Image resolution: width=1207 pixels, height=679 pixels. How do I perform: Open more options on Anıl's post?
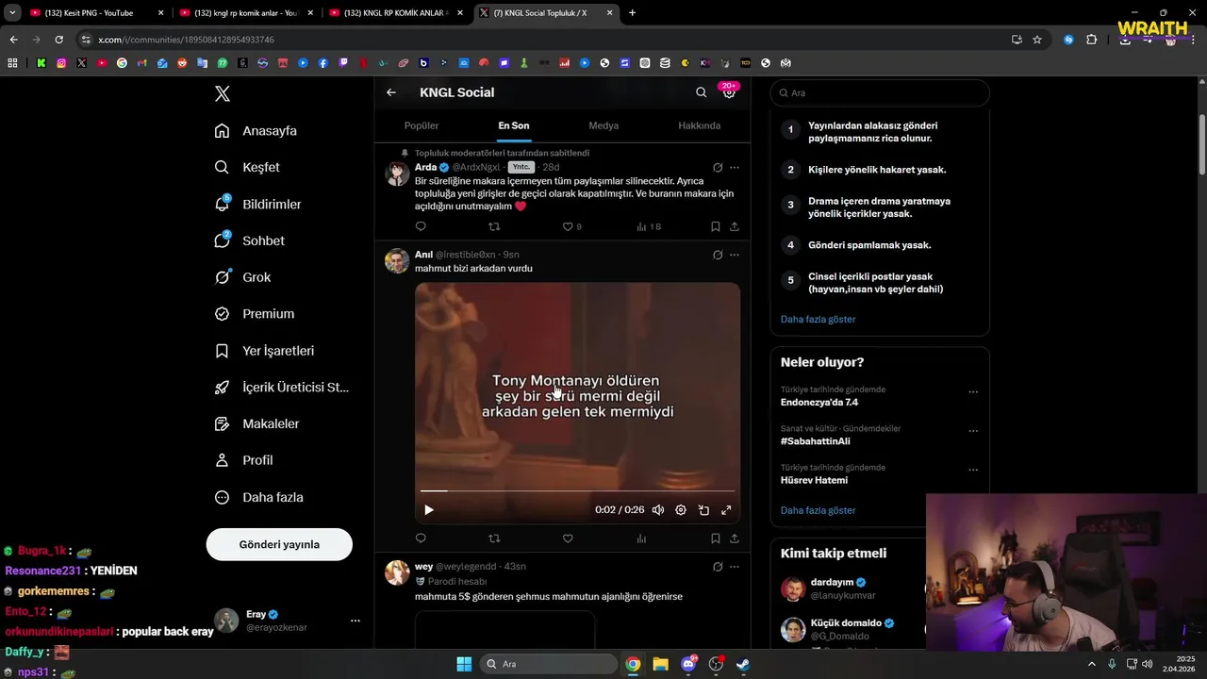pyautogui.click(x=735, y=255)
